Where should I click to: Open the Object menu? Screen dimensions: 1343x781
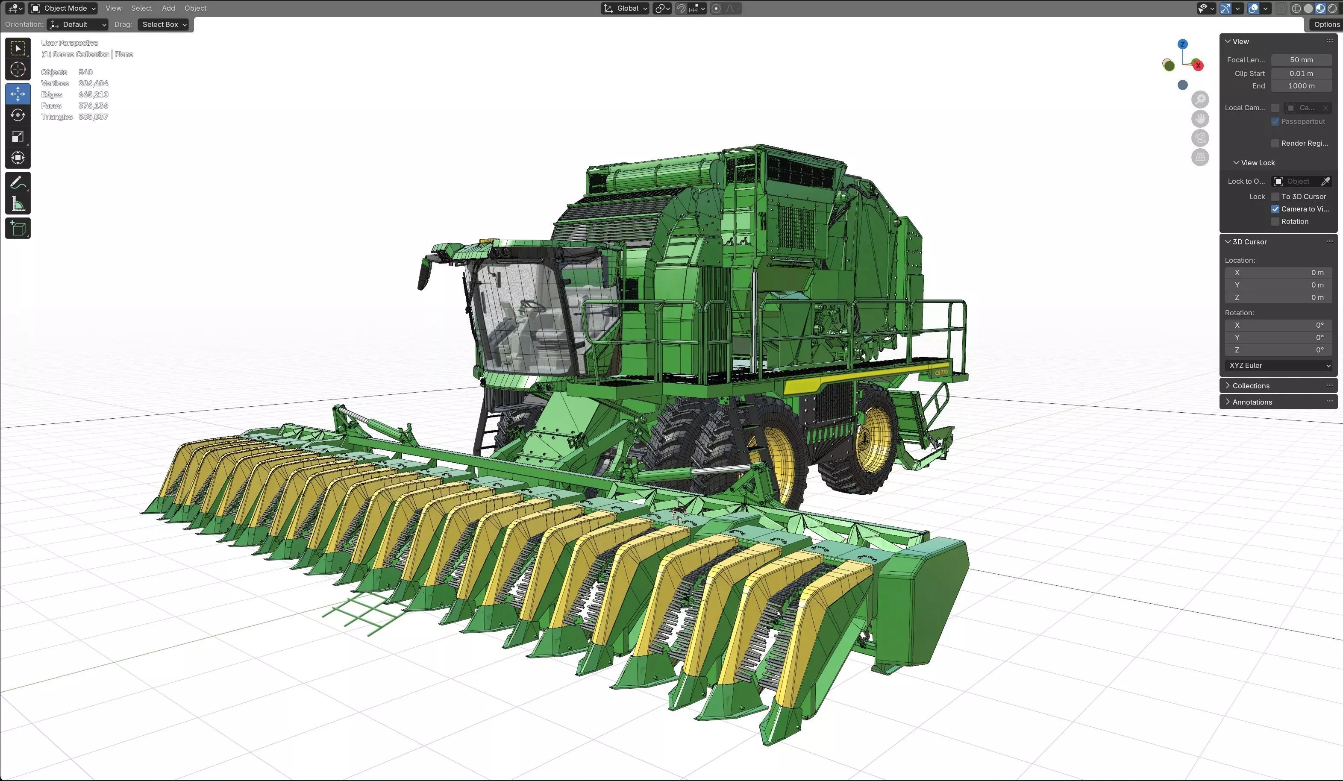[x=195, y=8]
